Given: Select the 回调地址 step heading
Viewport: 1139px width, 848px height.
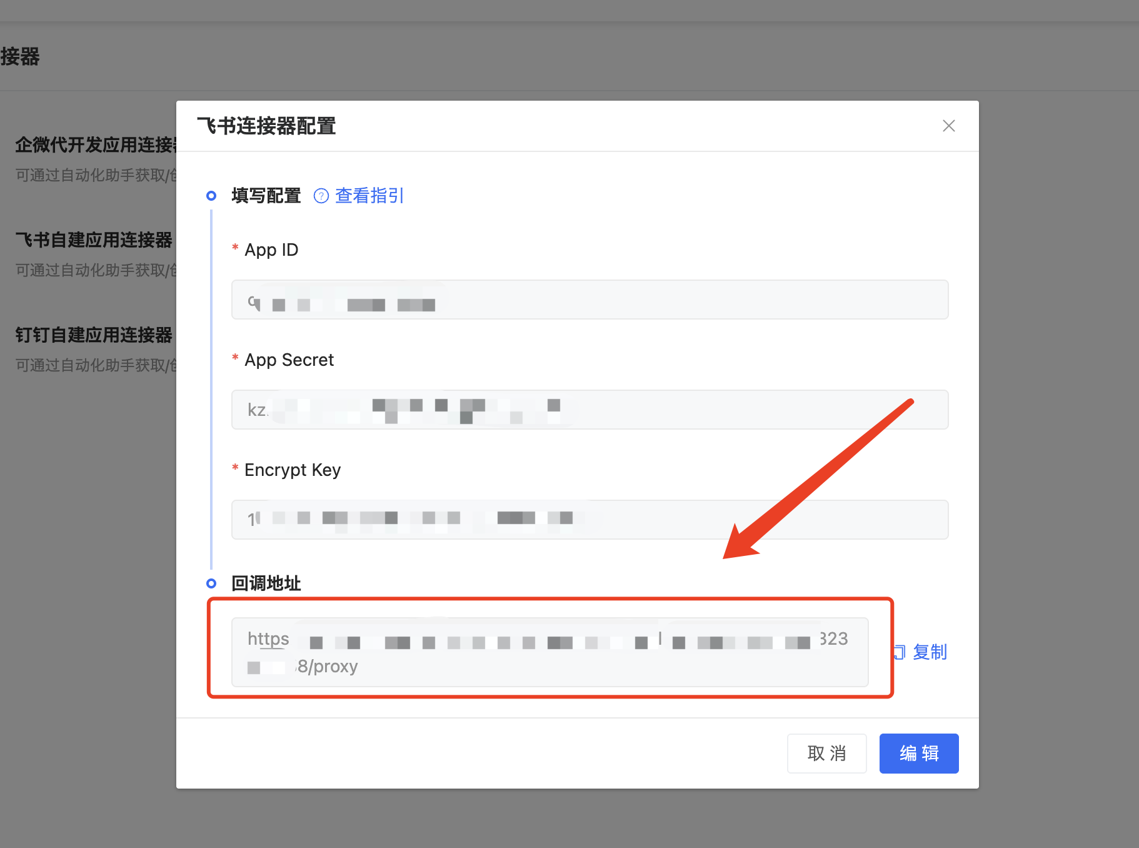Looking at the screenshot, I should click(266, 583).
